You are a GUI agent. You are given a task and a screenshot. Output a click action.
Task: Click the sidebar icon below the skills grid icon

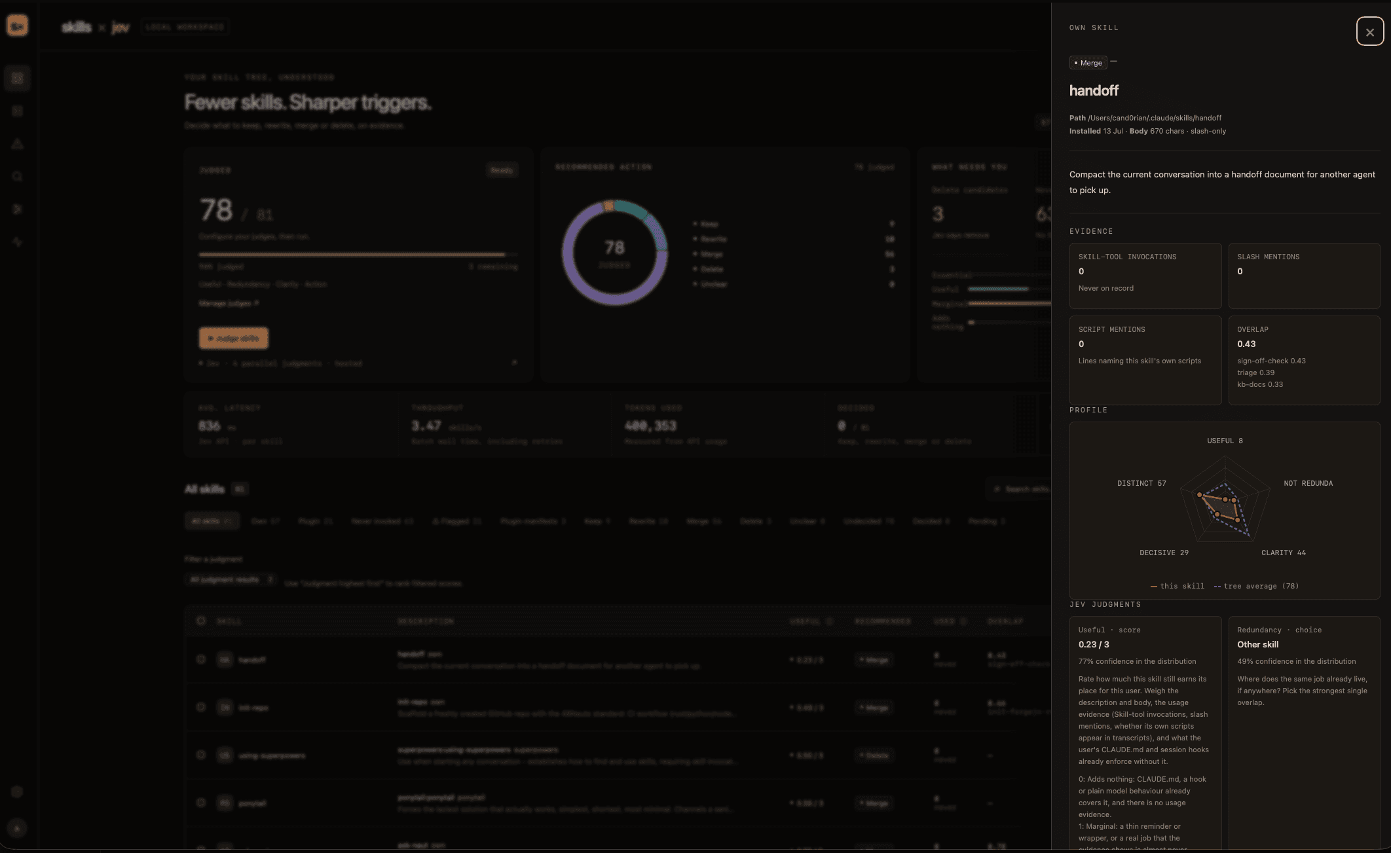coord(18,111)
